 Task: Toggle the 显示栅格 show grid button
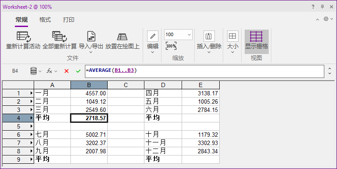256,42
